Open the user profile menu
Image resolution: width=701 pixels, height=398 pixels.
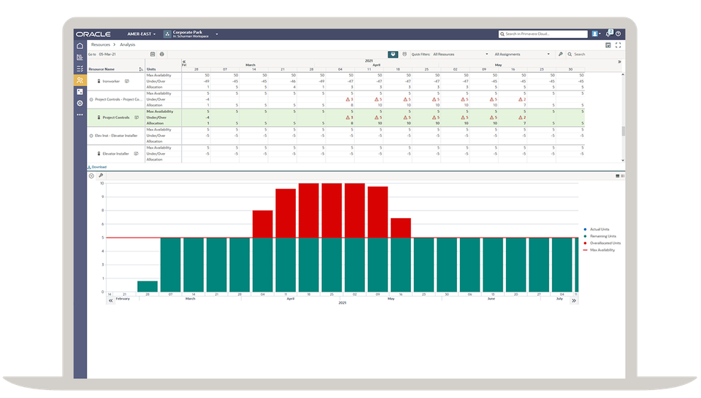pyautogui.click(x=596, y=34)
